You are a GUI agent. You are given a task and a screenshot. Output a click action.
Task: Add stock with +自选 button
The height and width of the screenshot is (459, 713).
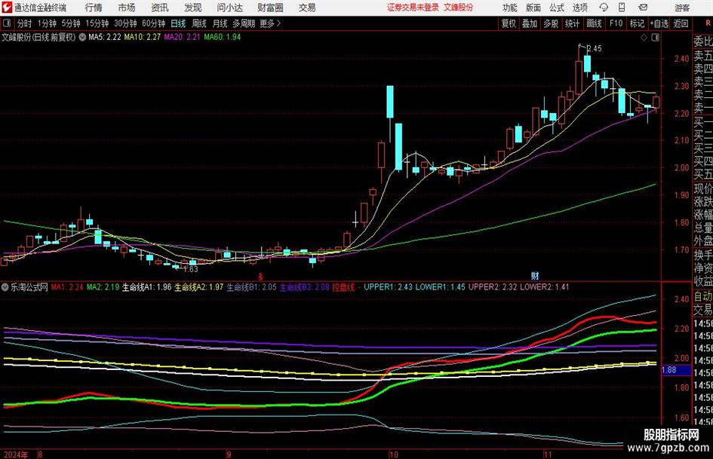coord(659,23)
